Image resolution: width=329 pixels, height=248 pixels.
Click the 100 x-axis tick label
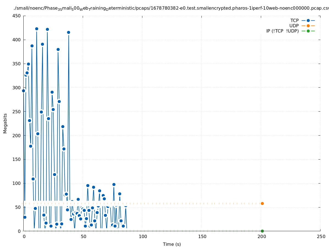(x=142, y=236)
